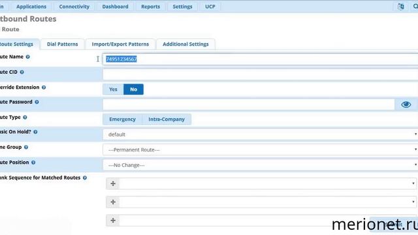This screenshot has height=235, width=418.
Task: Show help for Override Extension
Action: 44,87
